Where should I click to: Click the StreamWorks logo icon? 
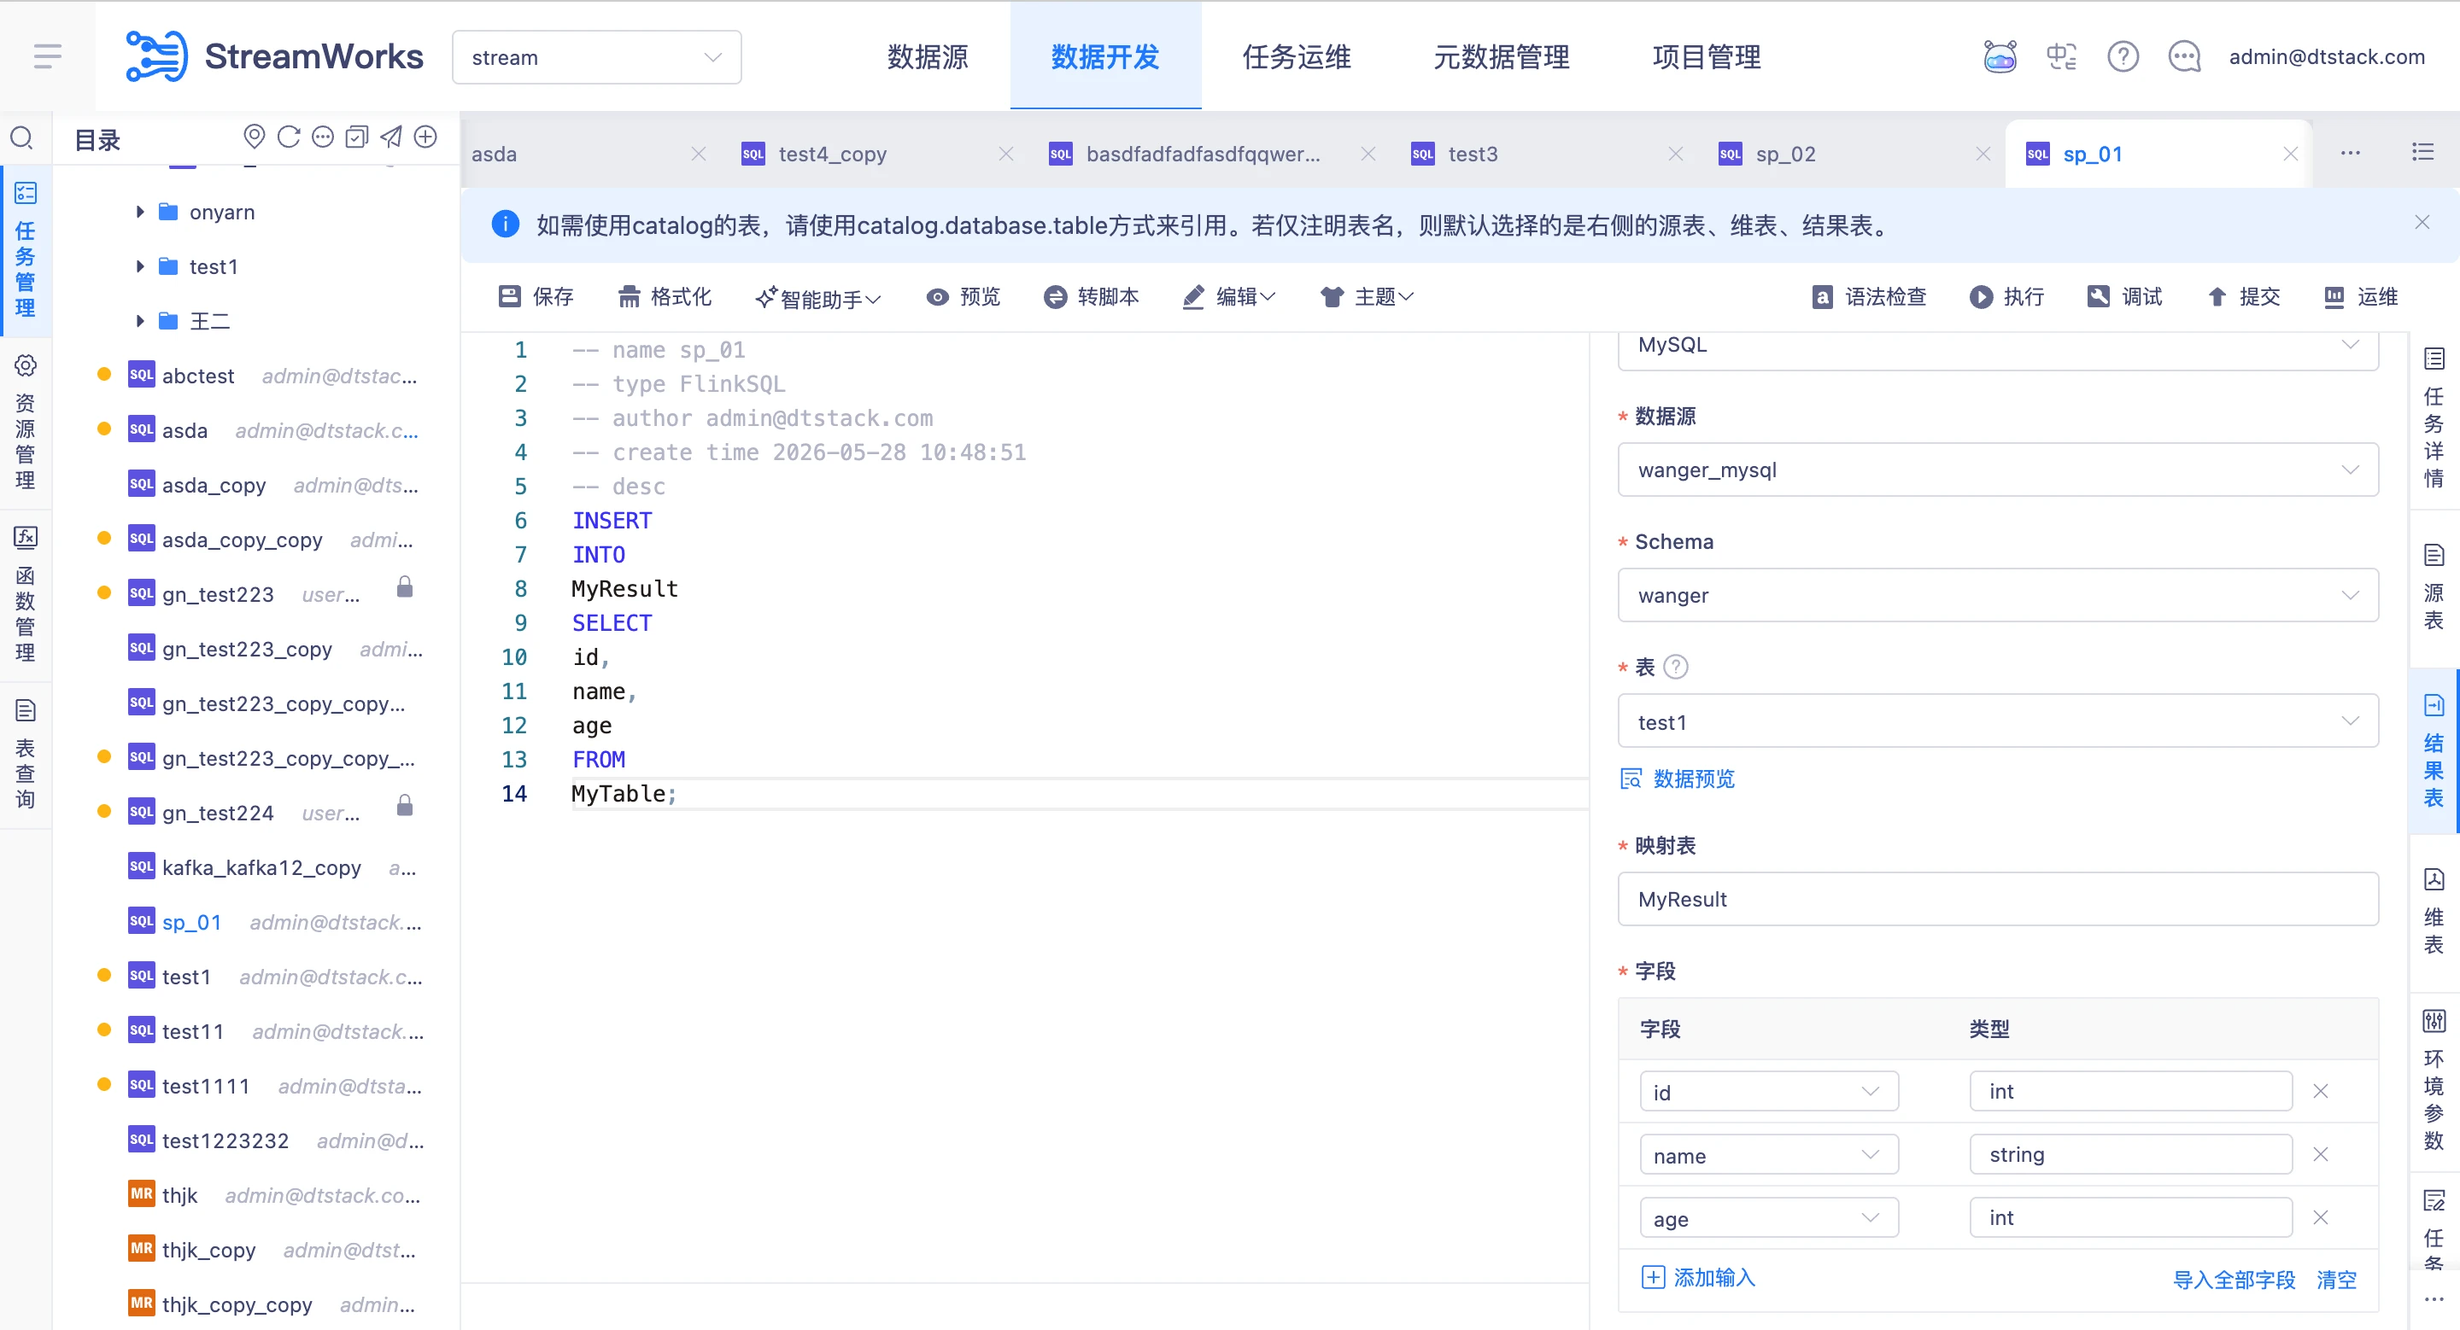[156, 56]
